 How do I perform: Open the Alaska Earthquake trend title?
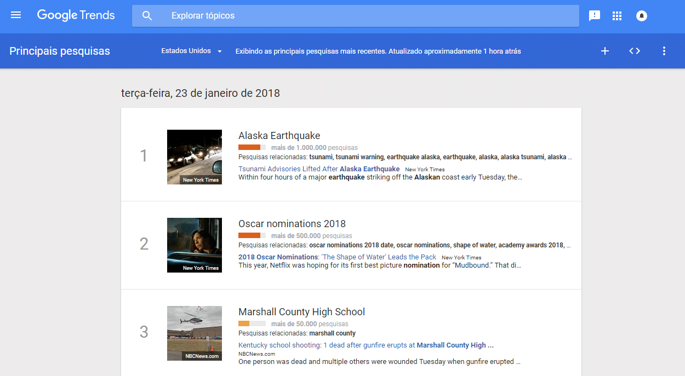(279, 136)
